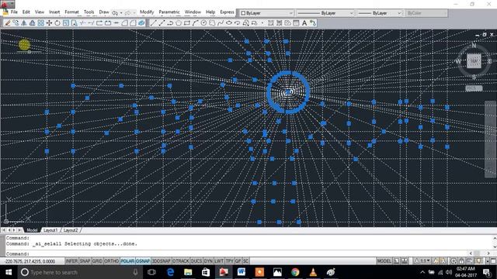This screenshot has width=497, height=279.
Task: Select the Arc tool
Action: click(x=195, y=23)
